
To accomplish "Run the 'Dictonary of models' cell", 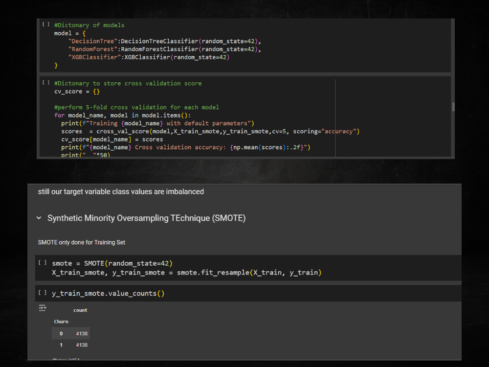I will tap(46, 24).
